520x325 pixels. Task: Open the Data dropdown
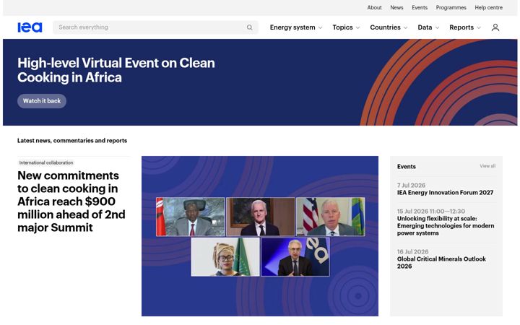pos(428,27)
